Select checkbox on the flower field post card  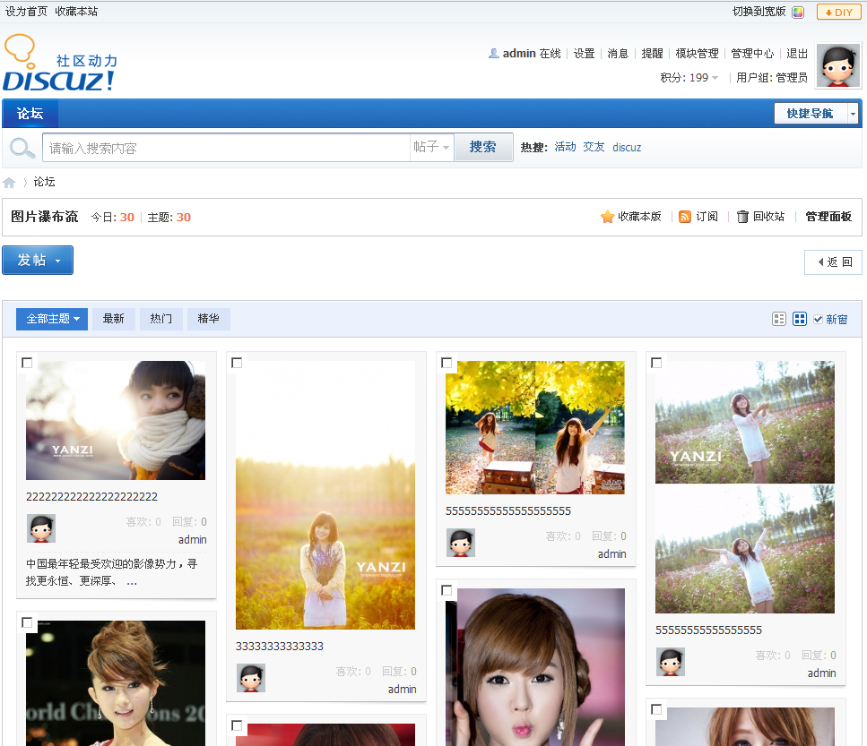click(x=656, y=363)
